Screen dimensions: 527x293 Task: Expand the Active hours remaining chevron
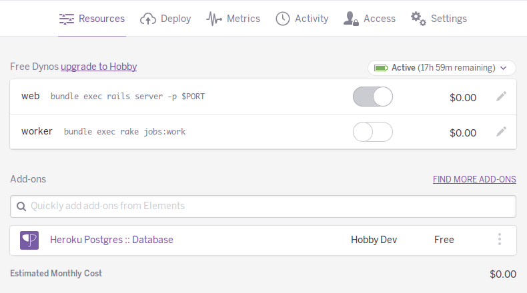[x=504, y=68]
